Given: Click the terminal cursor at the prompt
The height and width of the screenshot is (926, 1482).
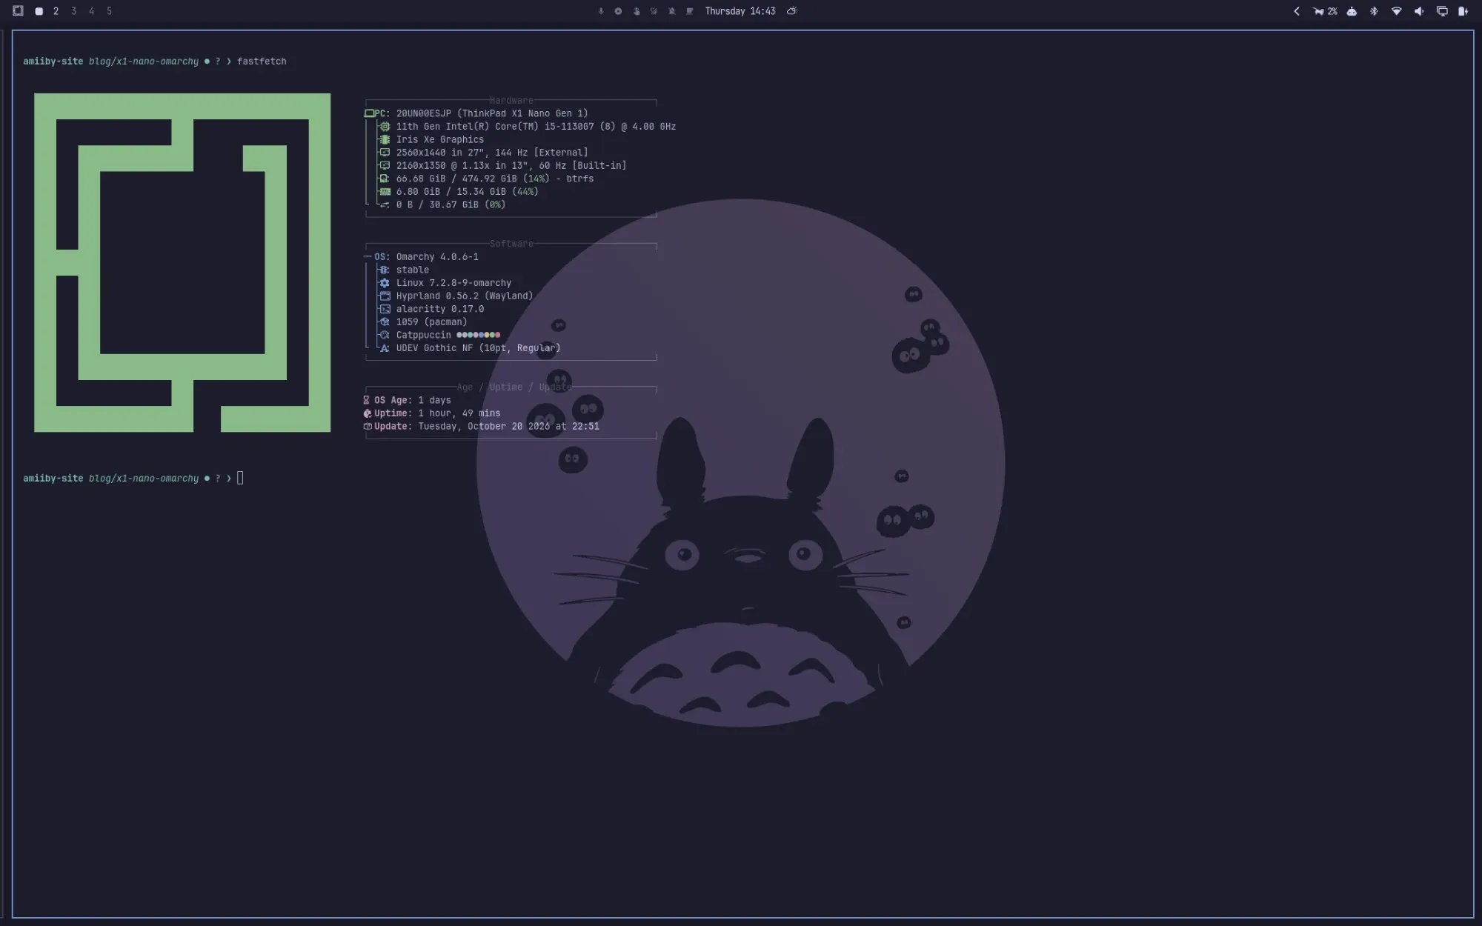Looking at the screenshot, I should pos(240,478).
